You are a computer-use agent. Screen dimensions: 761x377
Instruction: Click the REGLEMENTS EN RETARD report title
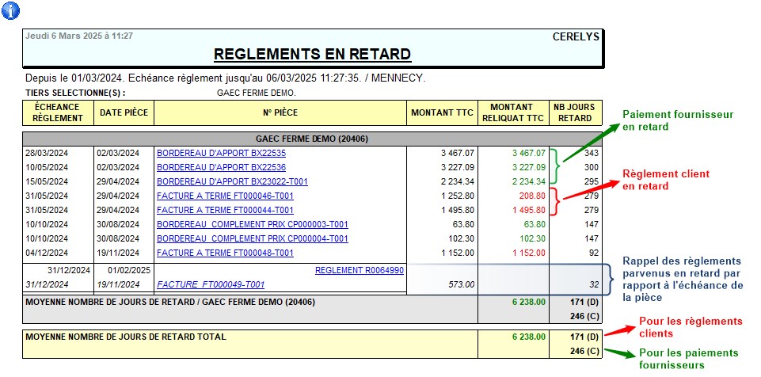tap(312, 54)
